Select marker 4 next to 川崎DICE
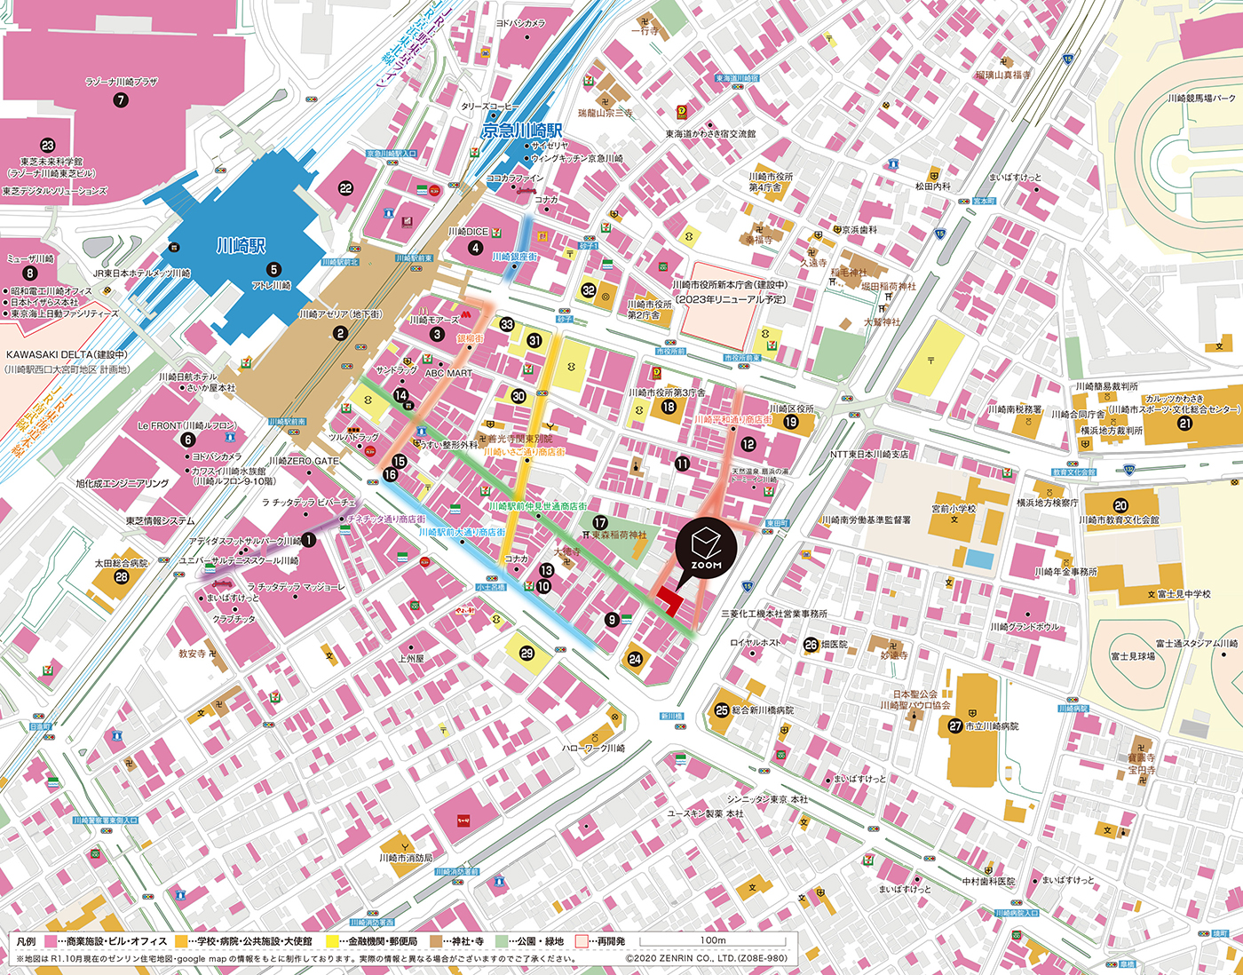Image resolution: width=1243 pixels, height=975 pixels. pos(476,248)
